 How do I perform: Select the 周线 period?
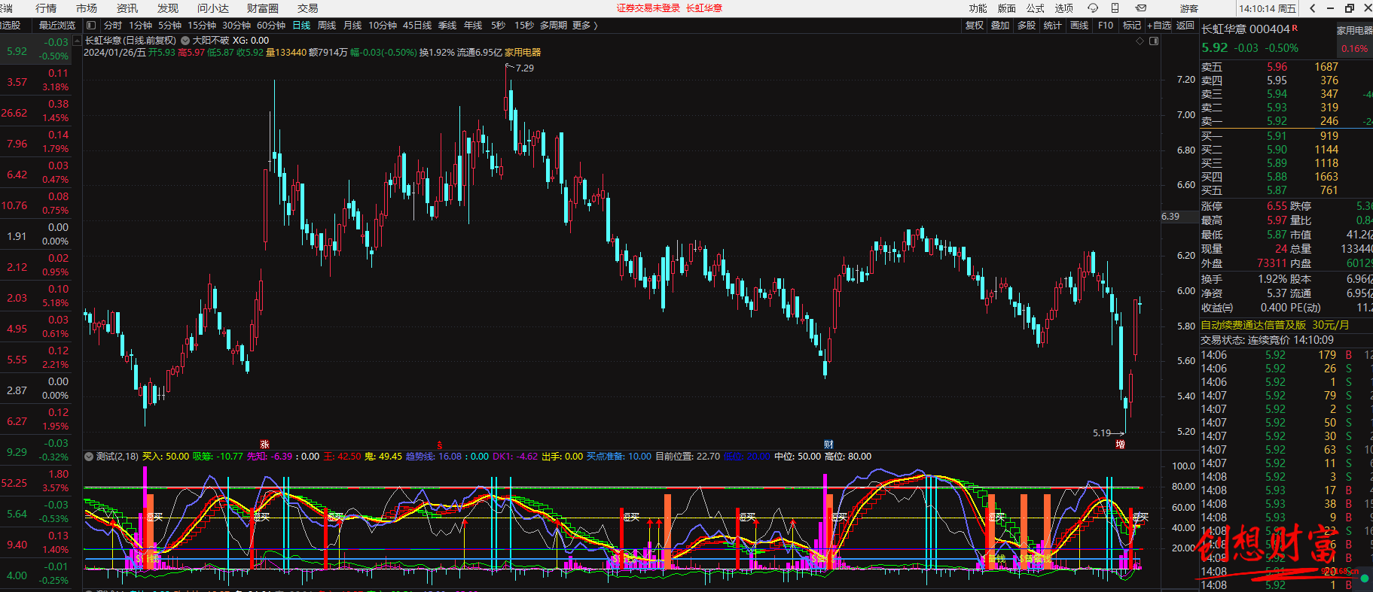click(327, 26)
